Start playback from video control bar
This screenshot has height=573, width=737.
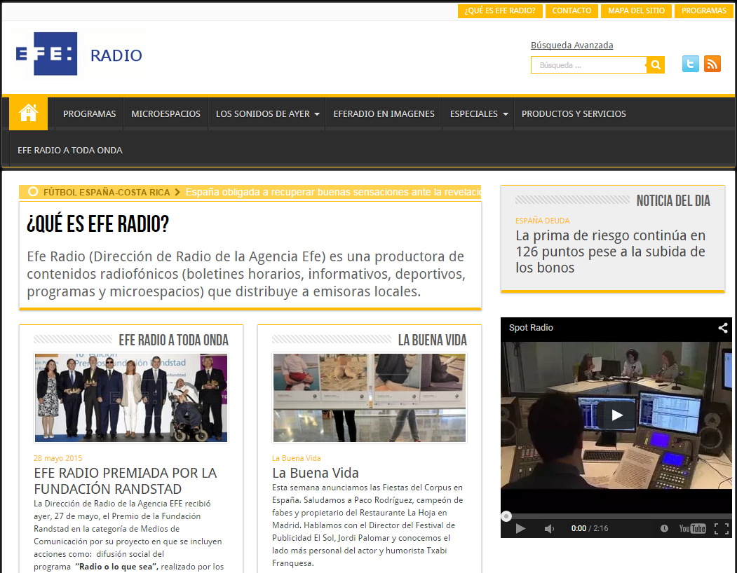coord(520,528)
